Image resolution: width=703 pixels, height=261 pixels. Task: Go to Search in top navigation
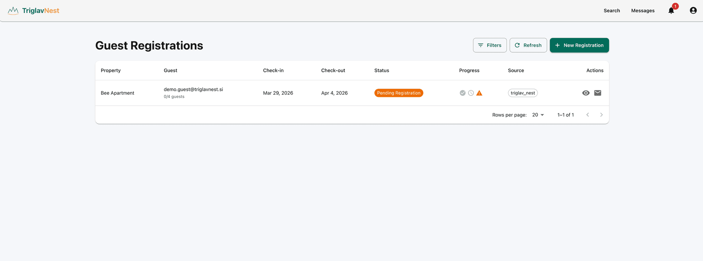611,11
